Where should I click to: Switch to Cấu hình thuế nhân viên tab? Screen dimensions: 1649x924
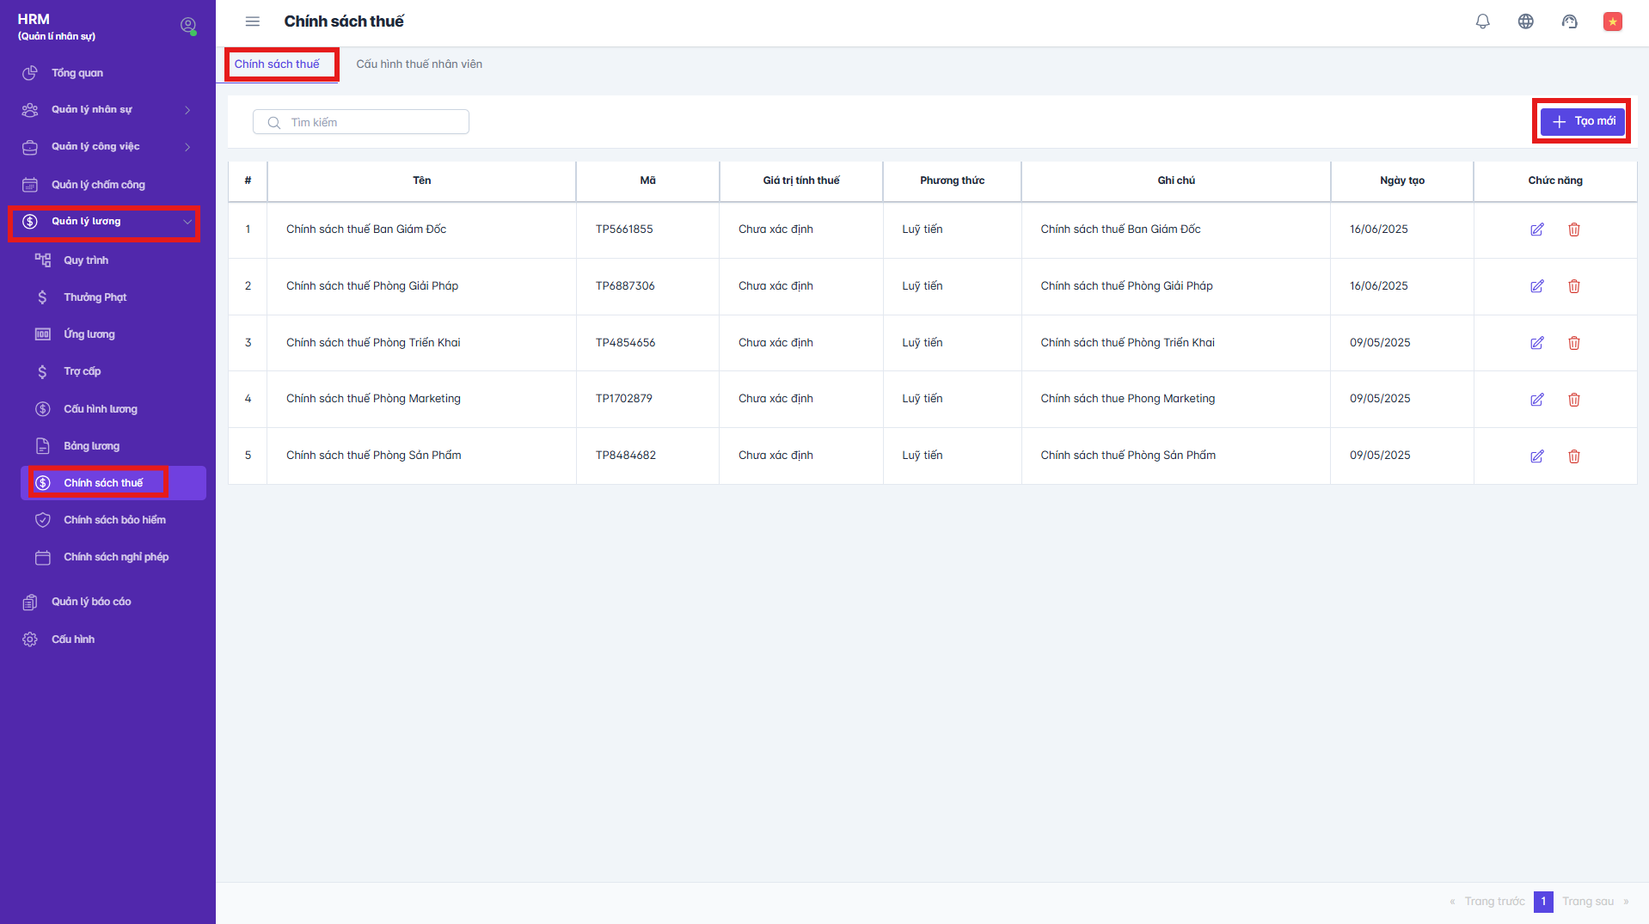click(x=419, y=64)
